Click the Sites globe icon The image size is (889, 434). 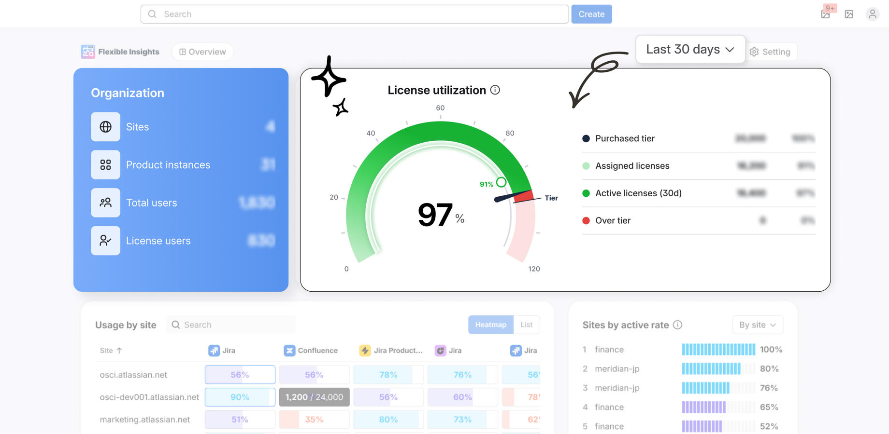pos(105,127)
